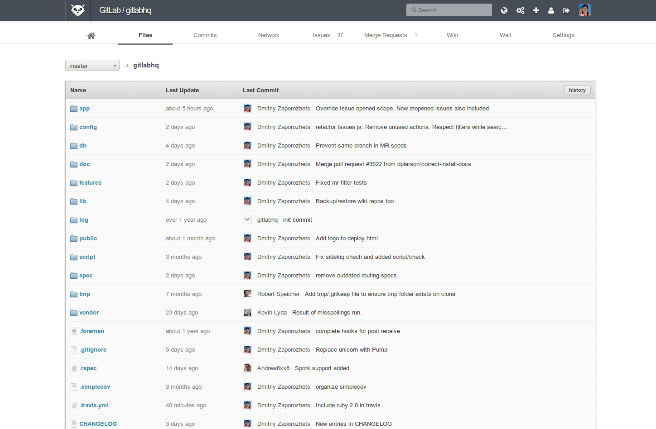Select the home icon tab above the file list
The height and width of the screenshot is (429, 656).
(91, 35)
